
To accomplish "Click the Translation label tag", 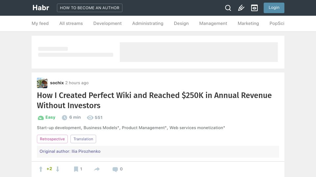I will click(83, 139).
